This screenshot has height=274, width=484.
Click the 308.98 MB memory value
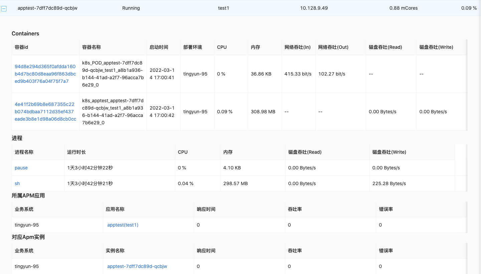pyautogui.click(x=263, y=112)
